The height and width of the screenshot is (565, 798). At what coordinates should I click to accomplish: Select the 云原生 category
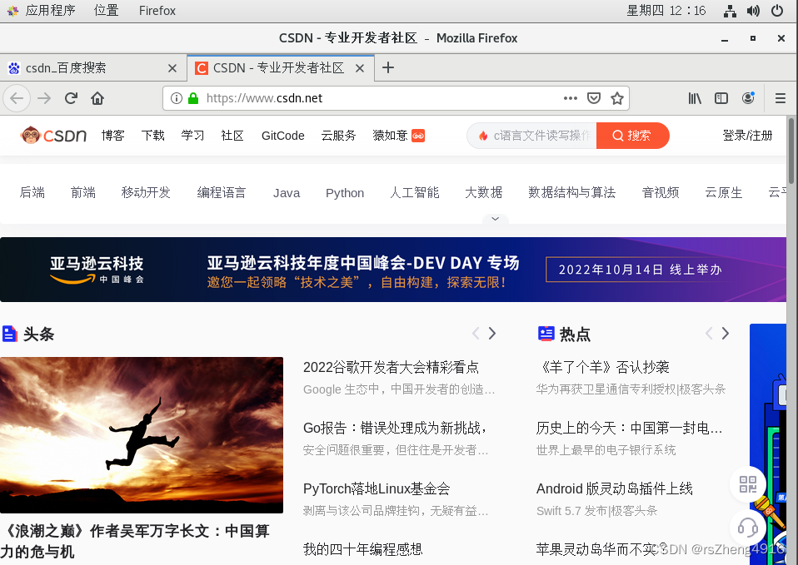pyautogui.click(x=724, y=193)
